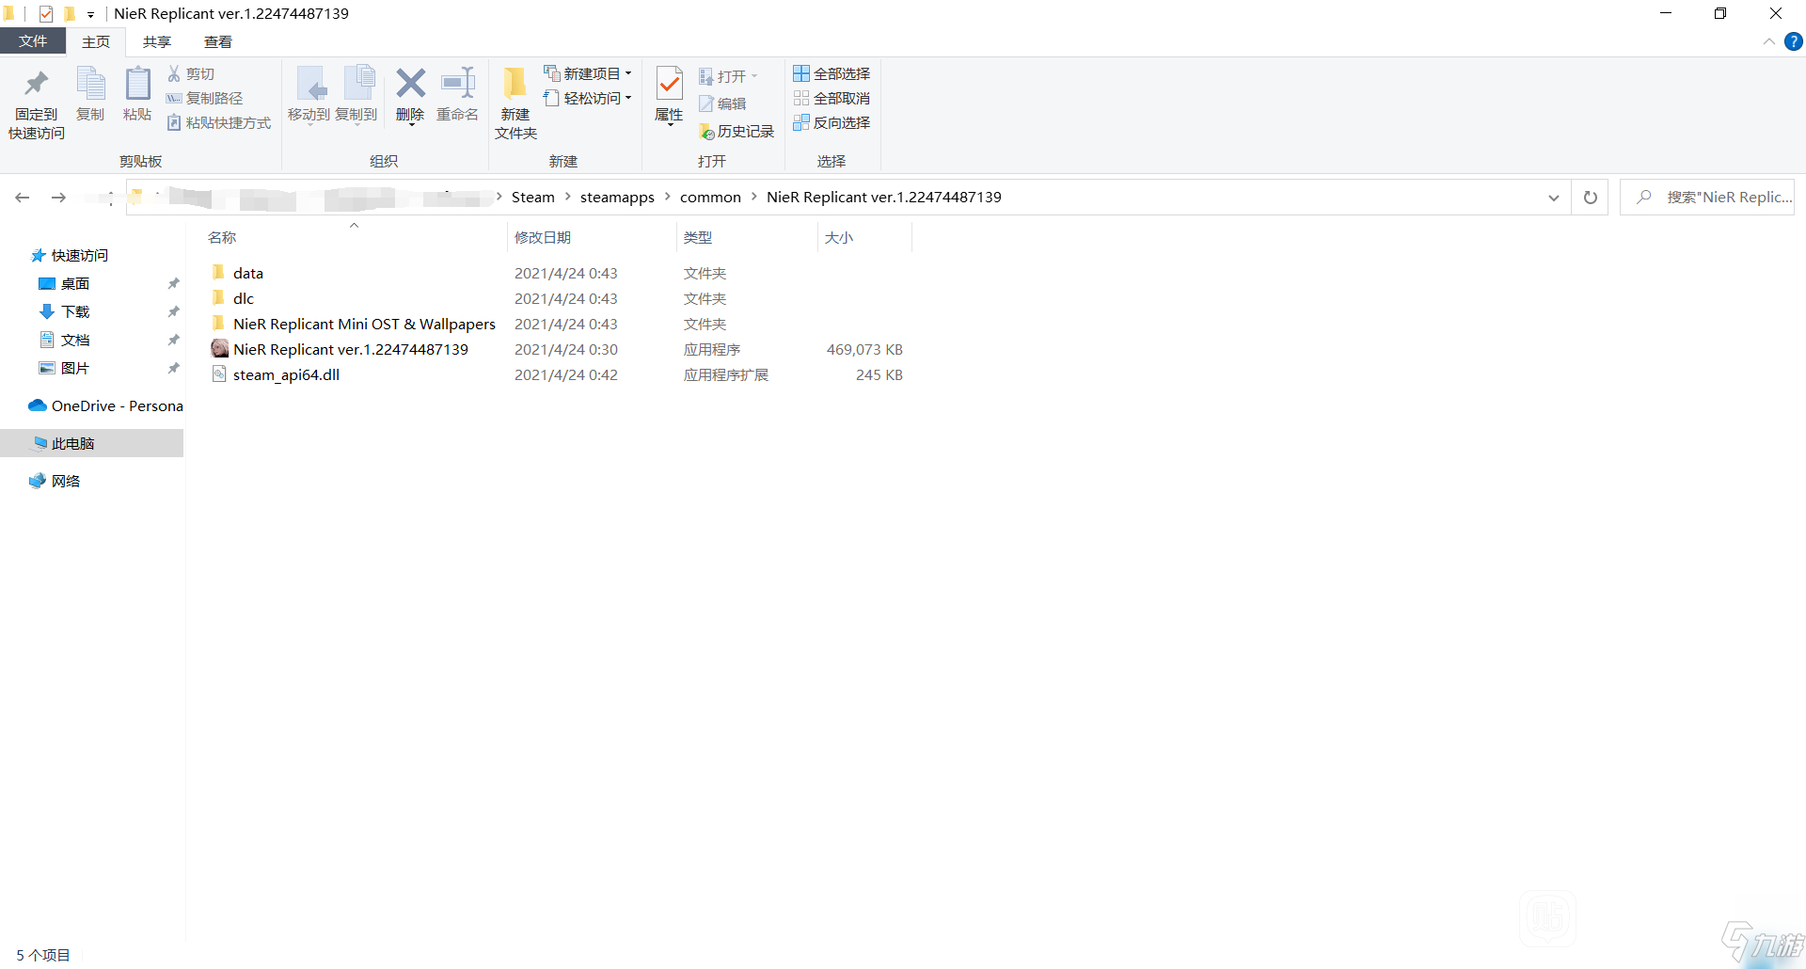
Task: Switch to the Home (主页) ribbon tab
Action: [x=96, y=42]
